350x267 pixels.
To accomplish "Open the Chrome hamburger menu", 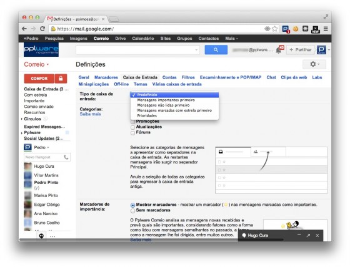I will pos(326,29).
